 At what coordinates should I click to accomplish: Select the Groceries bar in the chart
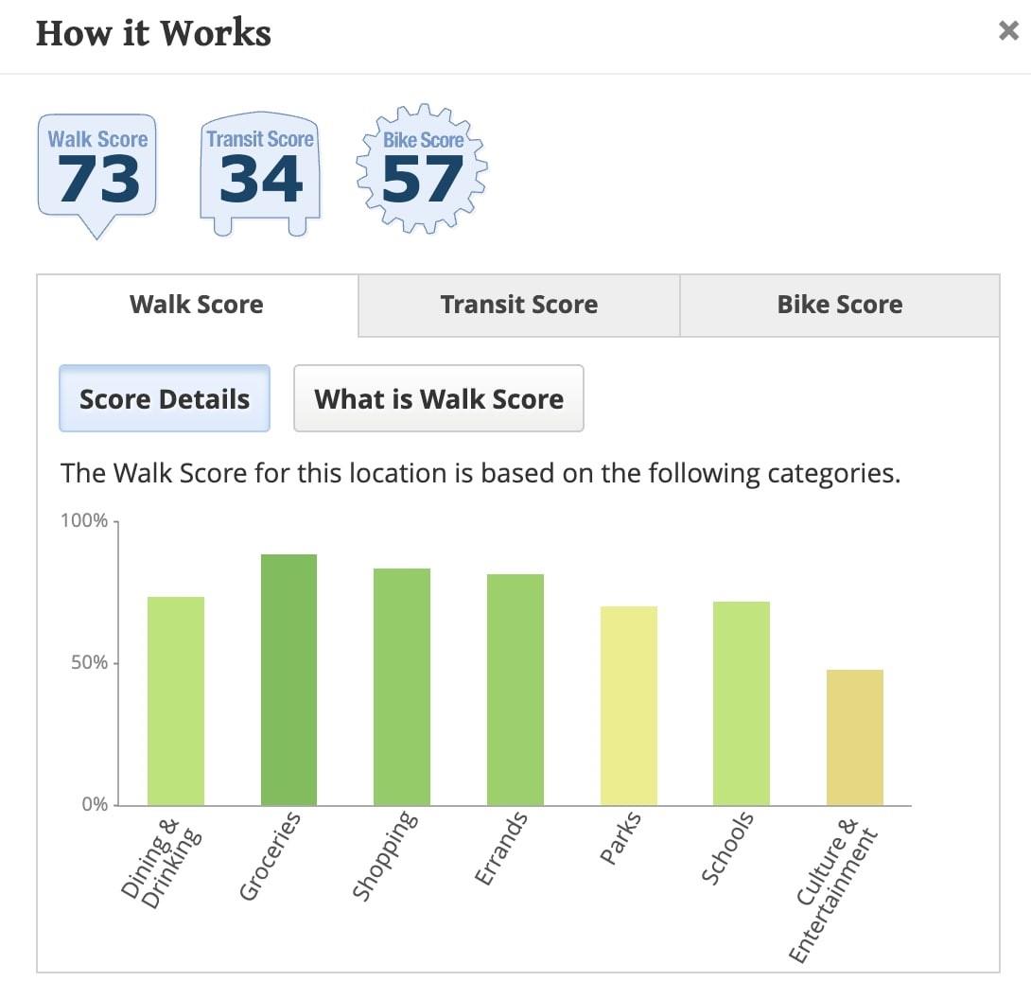(x=288, y=680)
